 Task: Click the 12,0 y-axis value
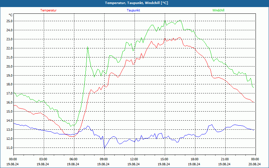pos(9,139)
